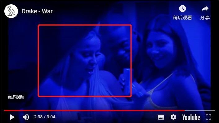Open video on YouTube via logo

(191, 117)
